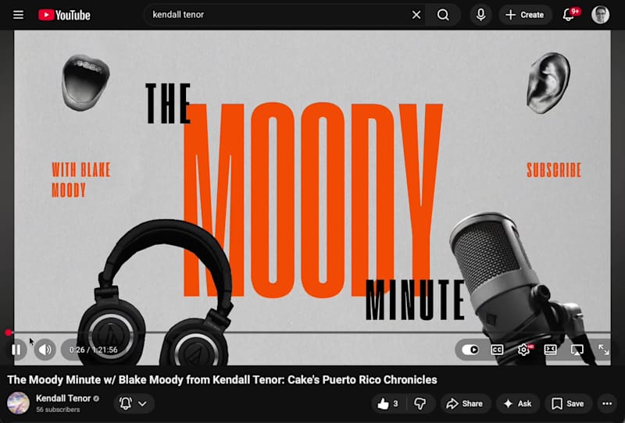Open the Ask AI button
This screenshot has height=423, width=625.
click(x=518, y=403)
